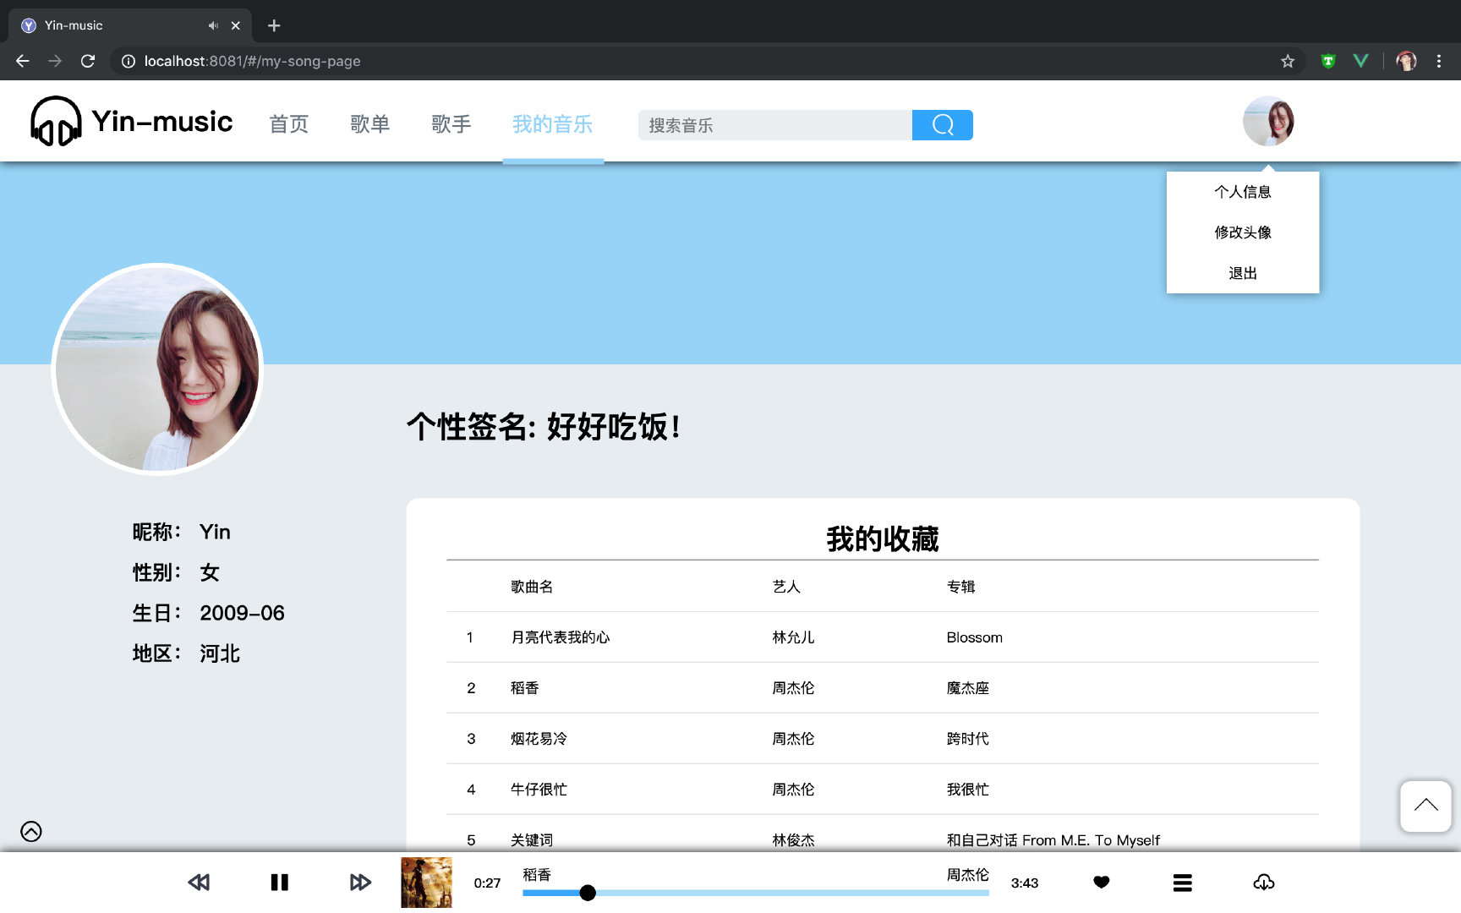Click the 稻香 album cover in player

pos(426,883)
